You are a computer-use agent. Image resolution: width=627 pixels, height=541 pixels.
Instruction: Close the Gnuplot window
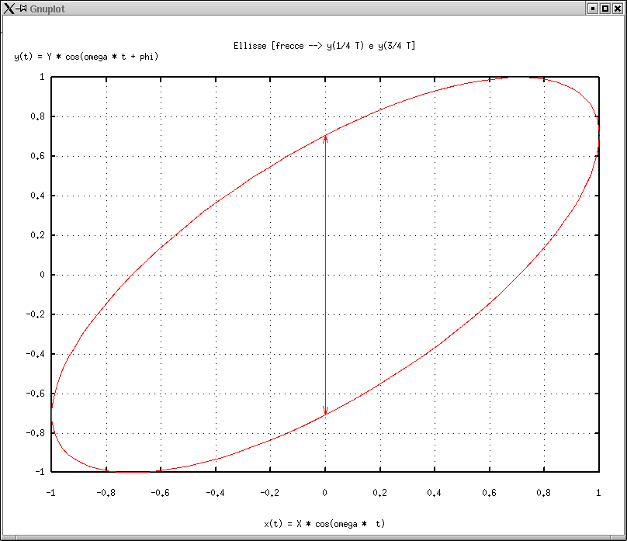point(618,9)
